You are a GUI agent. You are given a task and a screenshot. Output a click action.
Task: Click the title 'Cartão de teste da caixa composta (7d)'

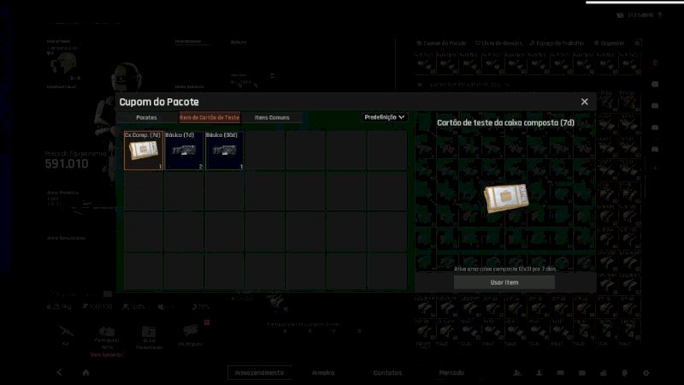click(x=505, y=122)
